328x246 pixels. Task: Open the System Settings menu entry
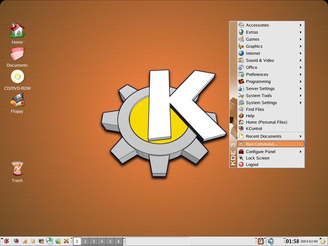pyautogui.click(x=271, y=103)
